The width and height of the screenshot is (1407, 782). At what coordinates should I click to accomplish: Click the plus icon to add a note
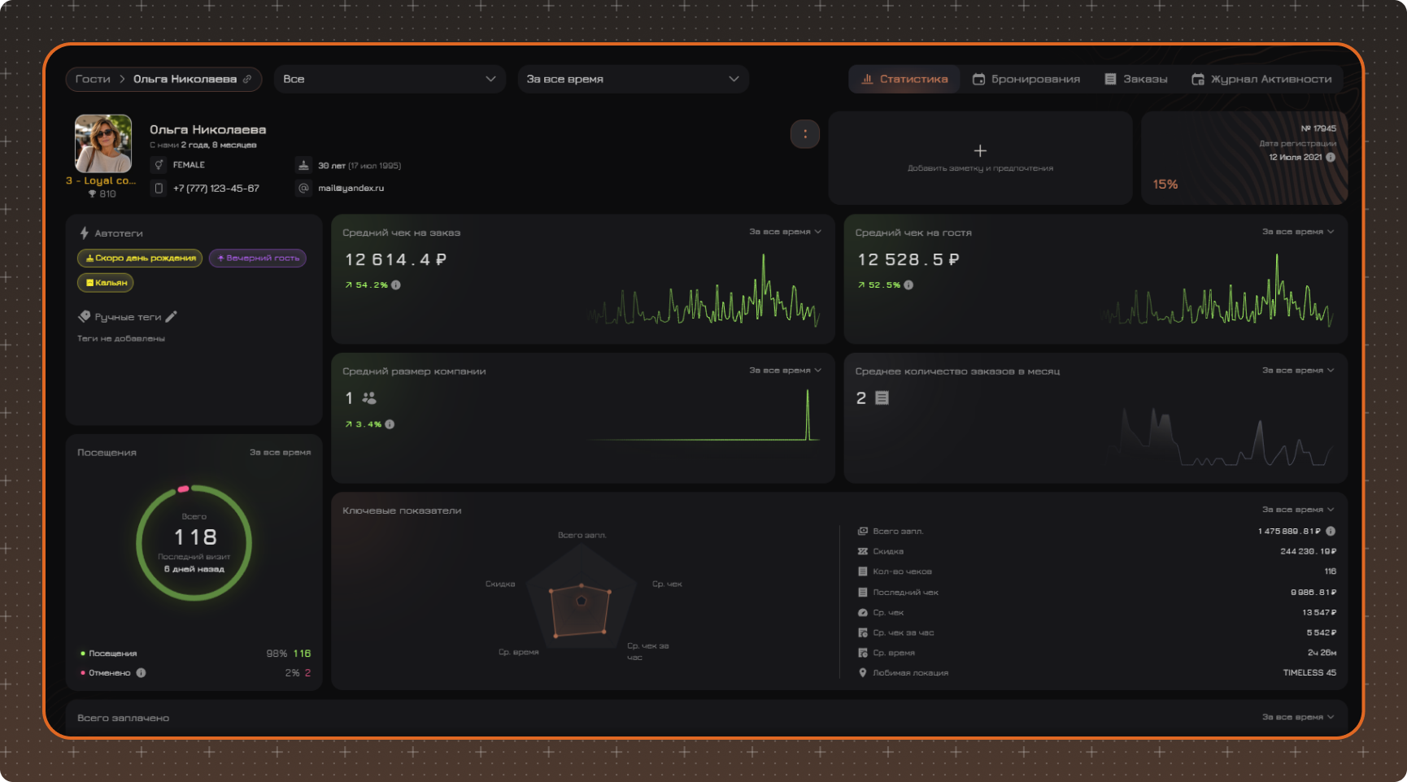[980, 150]
